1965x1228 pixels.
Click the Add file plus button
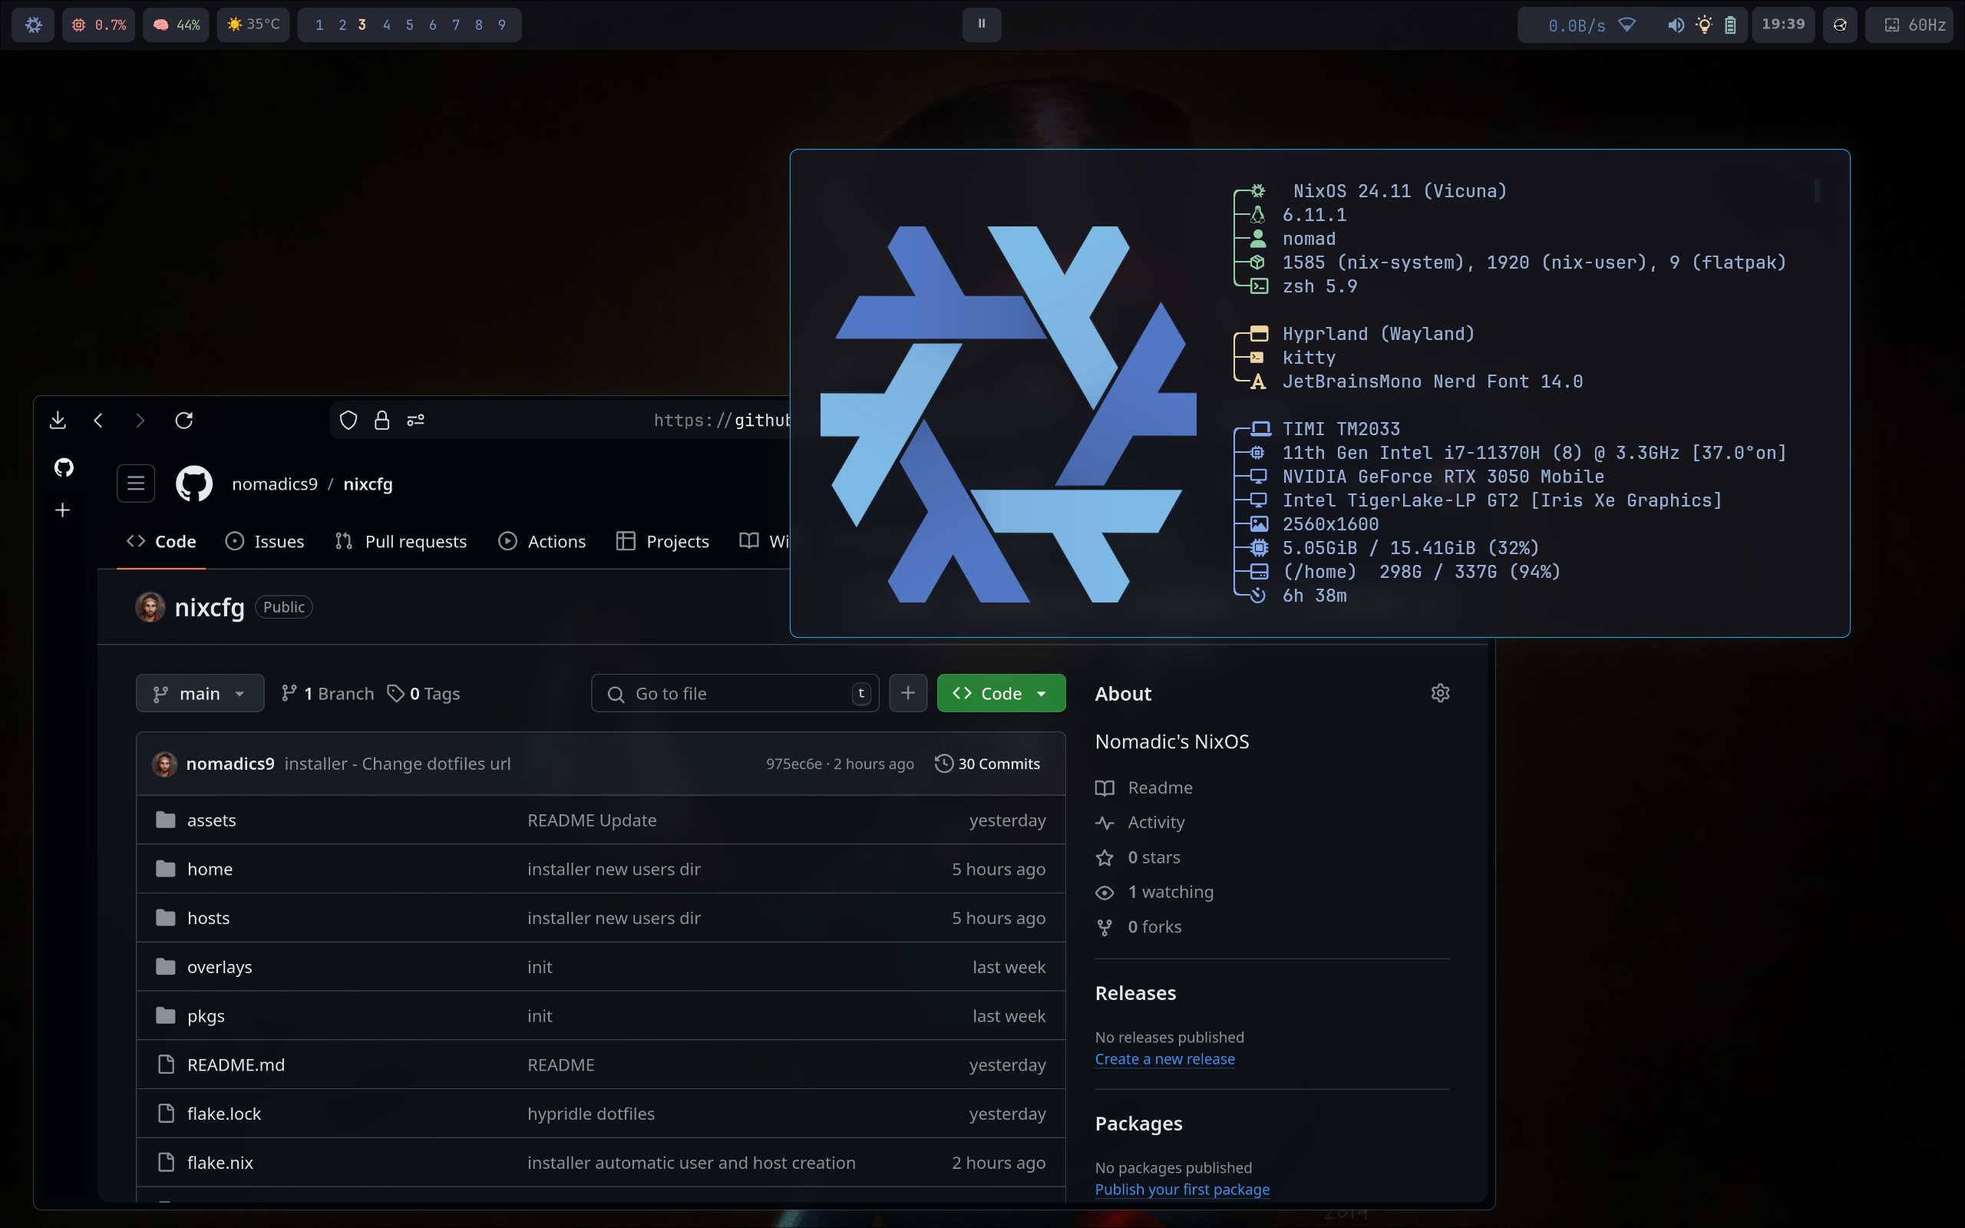coord(908,693)
